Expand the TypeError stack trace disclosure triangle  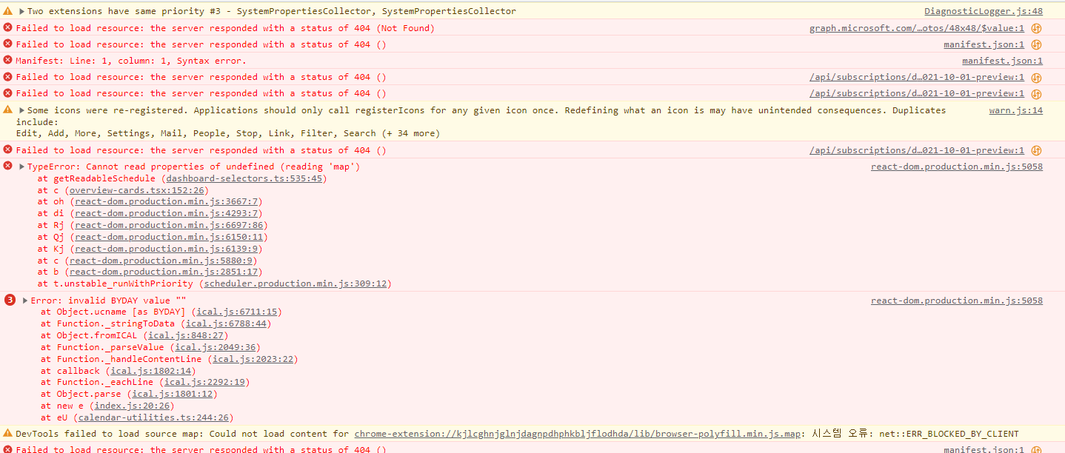[20, 166]
